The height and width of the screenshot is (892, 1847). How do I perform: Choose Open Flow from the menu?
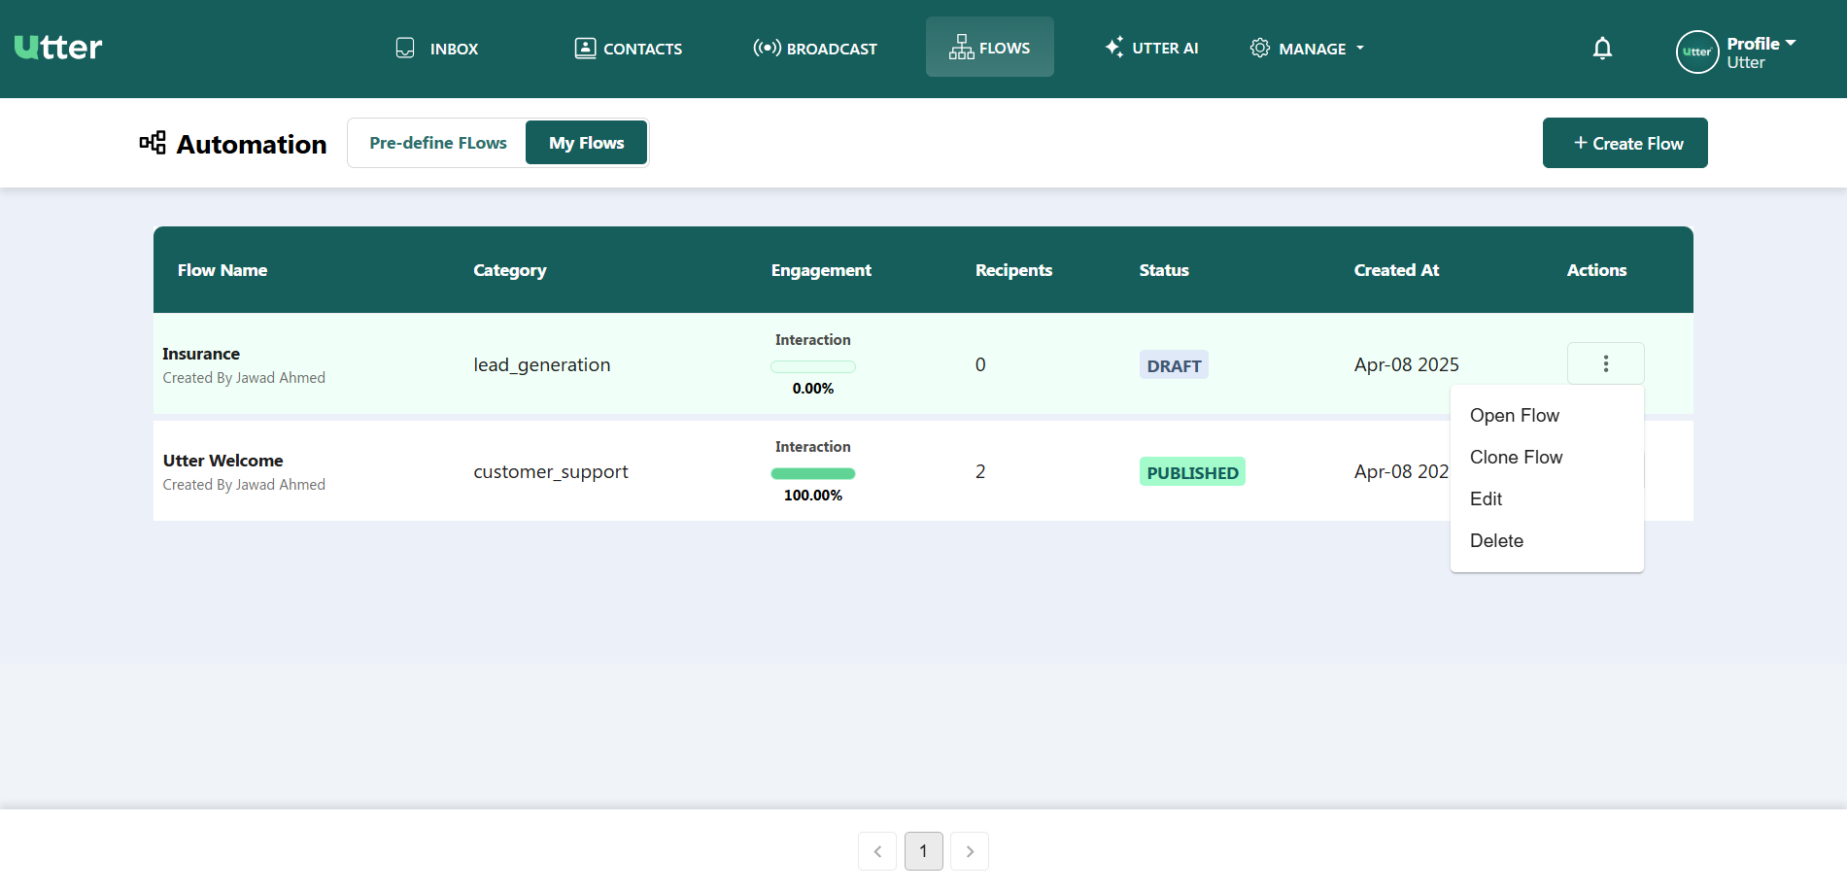pos(1514,416)
